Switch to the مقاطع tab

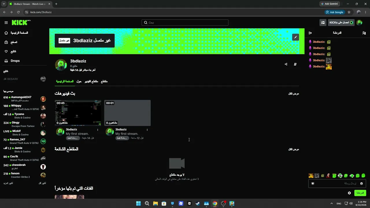[x=104, y=81]
